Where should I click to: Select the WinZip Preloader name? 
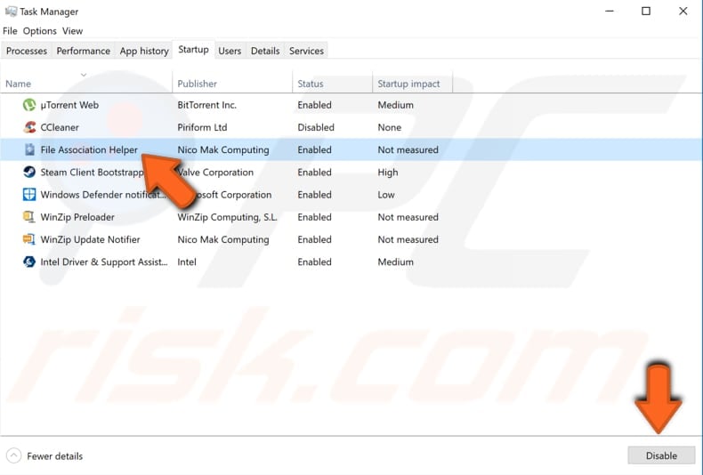[x=77, y=217]
